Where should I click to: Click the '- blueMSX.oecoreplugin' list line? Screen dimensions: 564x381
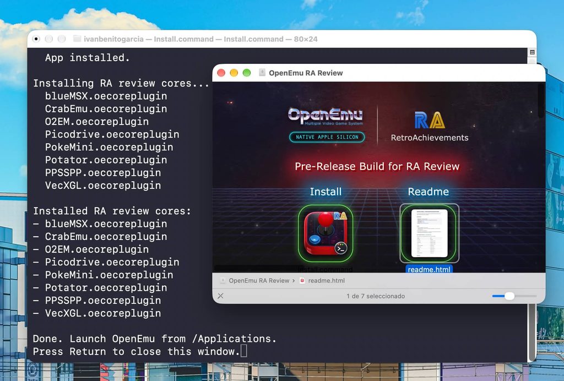100,224
